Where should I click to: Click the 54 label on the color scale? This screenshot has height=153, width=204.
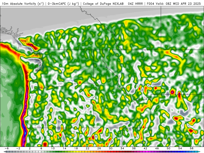point(180,148)
